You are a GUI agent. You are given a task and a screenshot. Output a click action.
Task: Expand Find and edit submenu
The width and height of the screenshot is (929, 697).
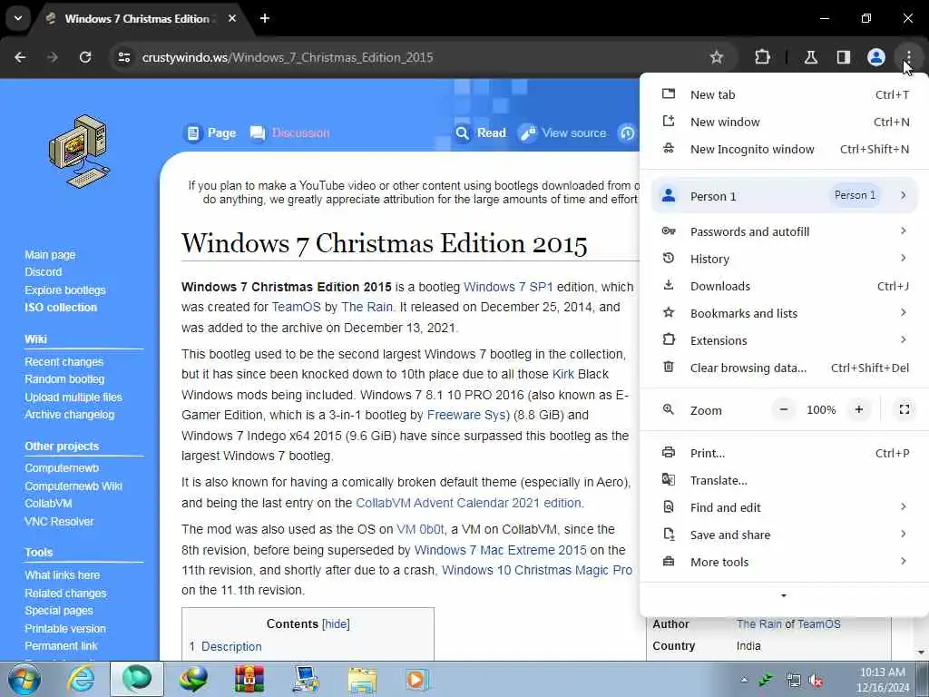[785, 508]
